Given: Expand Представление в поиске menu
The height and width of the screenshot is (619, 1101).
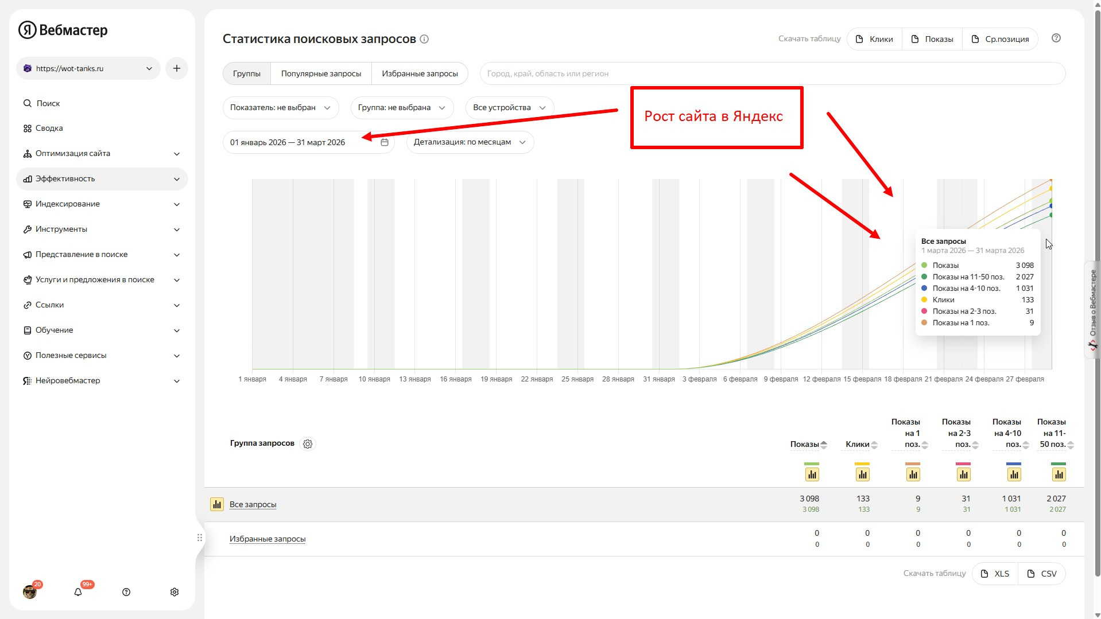Looking at the screenshot, I should click(x=102, y=255).
